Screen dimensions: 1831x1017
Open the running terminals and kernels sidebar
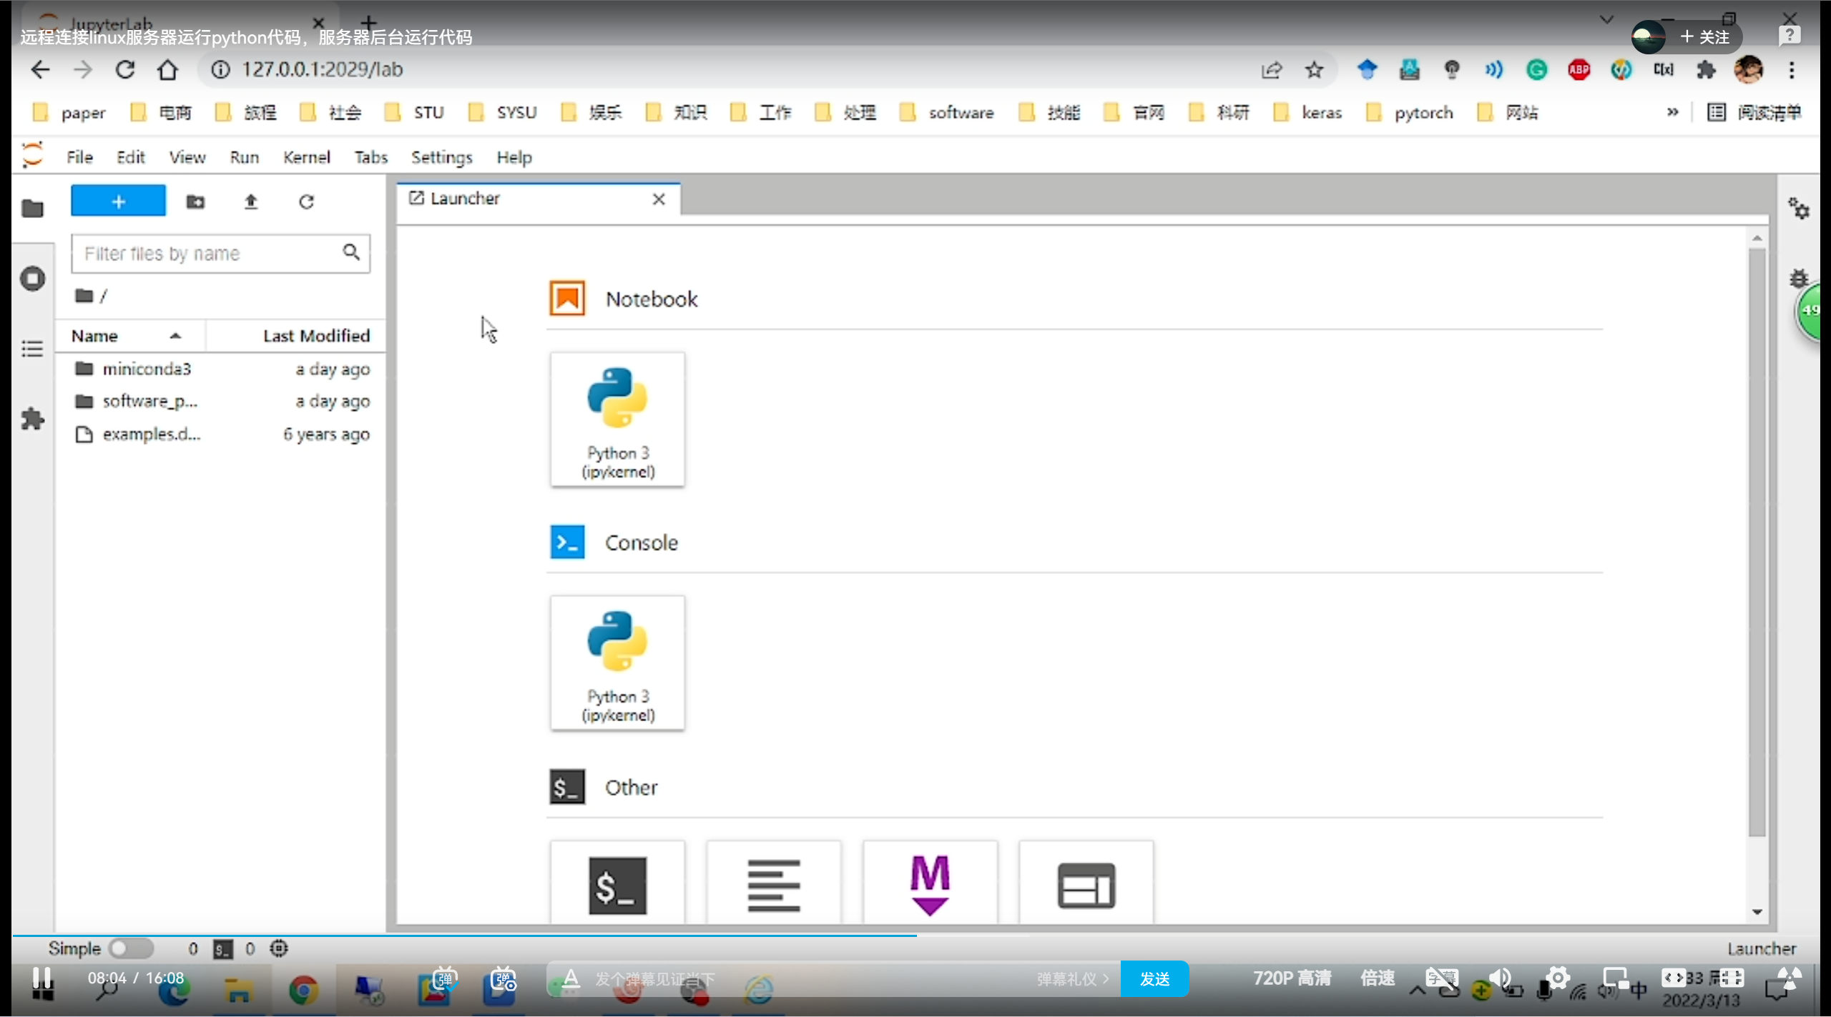click(x=32, y=279)
